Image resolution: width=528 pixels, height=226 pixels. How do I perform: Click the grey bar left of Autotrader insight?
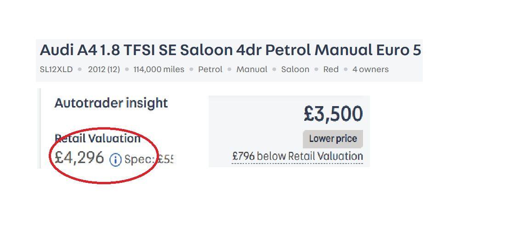(x=39, y=129)
